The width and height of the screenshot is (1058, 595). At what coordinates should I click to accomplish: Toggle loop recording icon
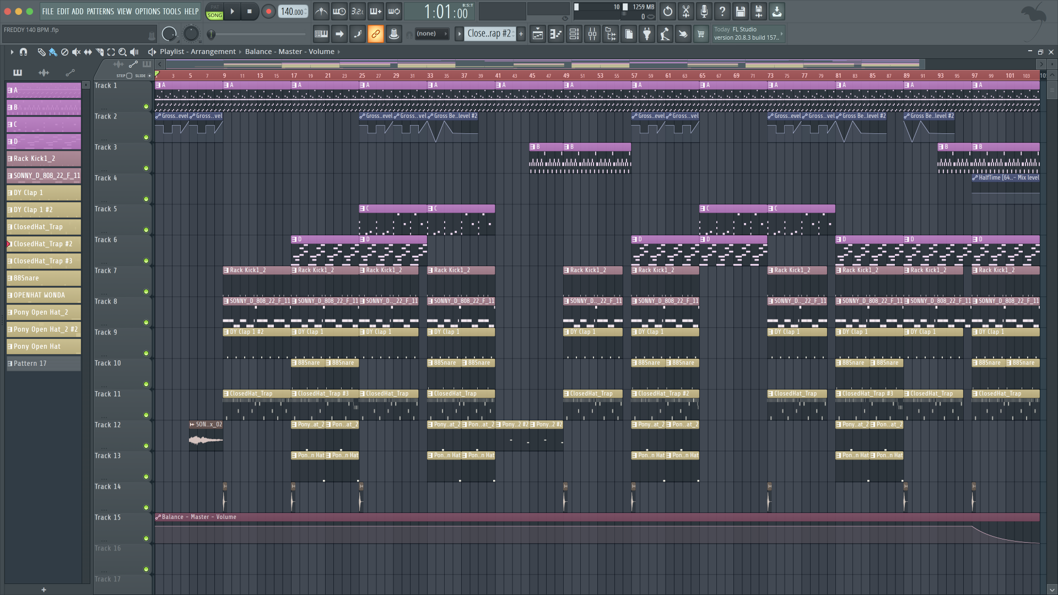(394, 11)
